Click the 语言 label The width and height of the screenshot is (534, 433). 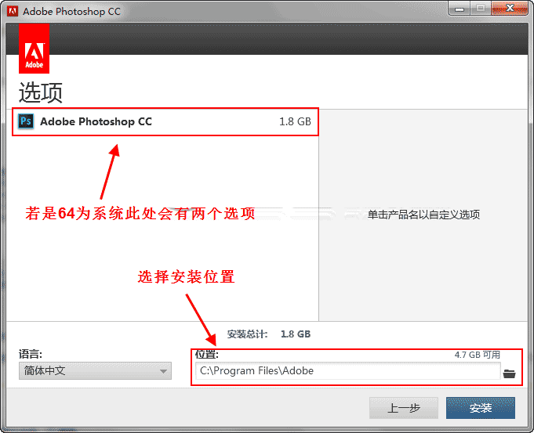click(x=31, y=354)
